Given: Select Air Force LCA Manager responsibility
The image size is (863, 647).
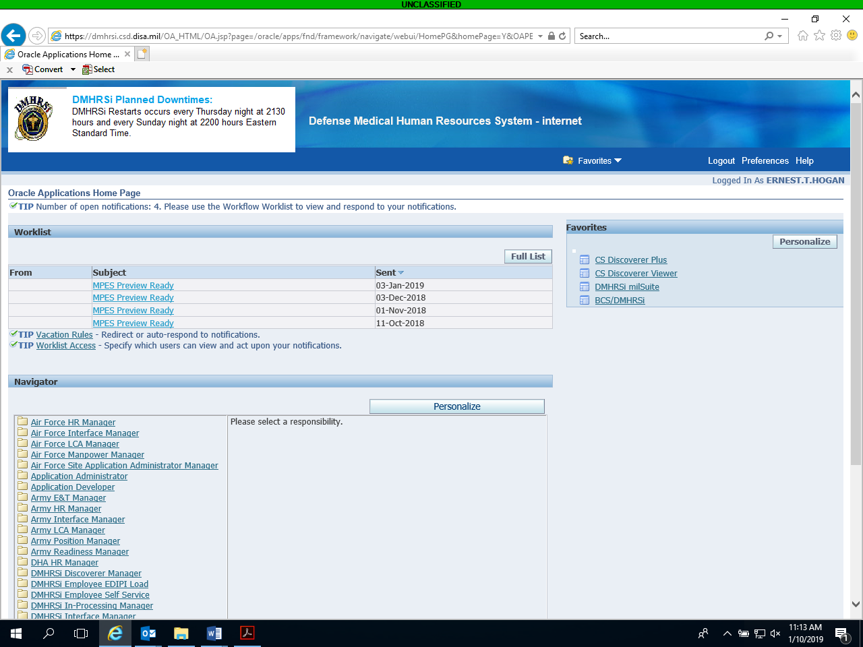Looking at the screenshot, I should click(x=75, y=443).
